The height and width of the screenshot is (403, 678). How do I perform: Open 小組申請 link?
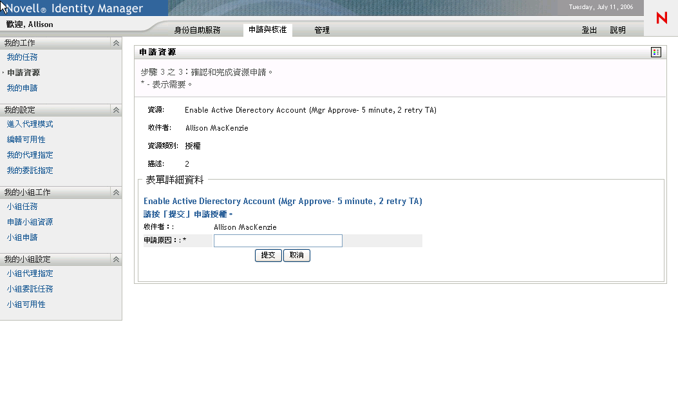click(22, 238)
